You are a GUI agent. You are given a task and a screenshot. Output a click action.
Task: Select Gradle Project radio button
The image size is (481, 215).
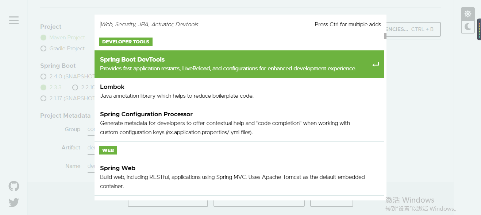(x=43, y=48)
